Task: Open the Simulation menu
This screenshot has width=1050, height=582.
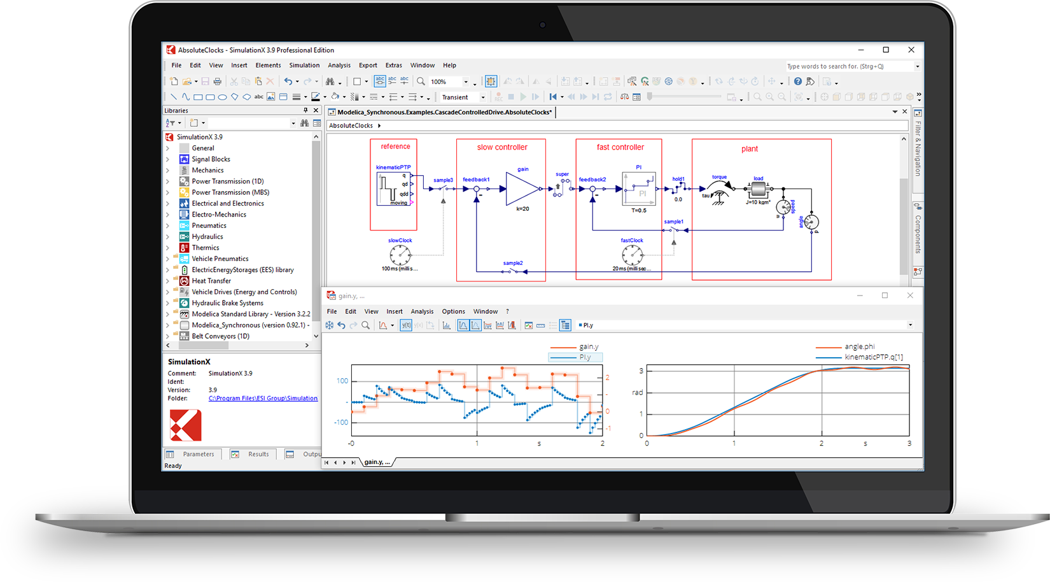Action: [304, 65]
